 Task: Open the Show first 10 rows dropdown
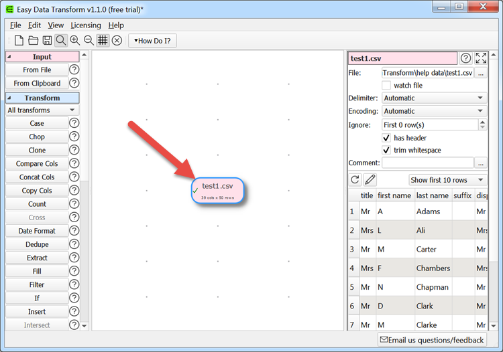pyautogui.click(x=448, y=180)
